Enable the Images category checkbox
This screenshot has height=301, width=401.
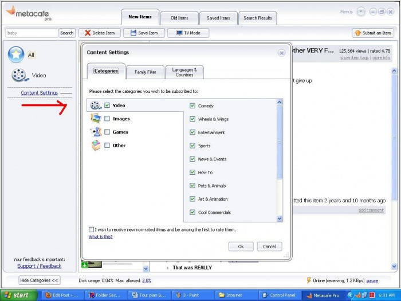(x=107, y=119)
